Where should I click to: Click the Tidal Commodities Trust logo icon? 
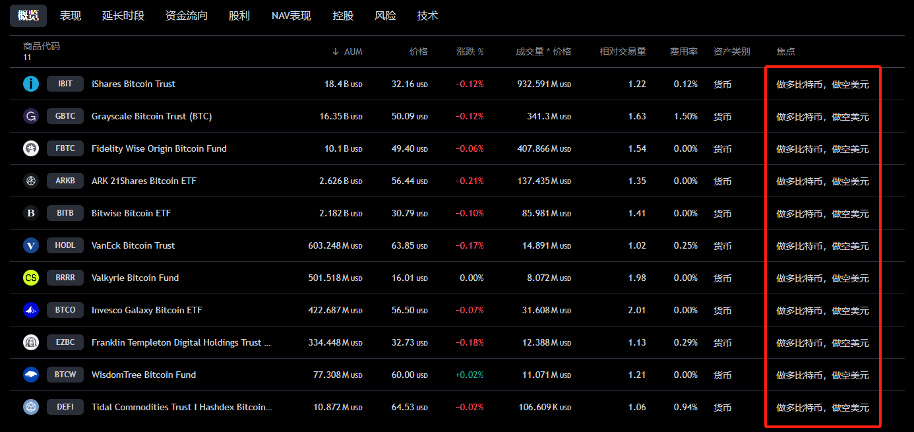tap(31, 407)
